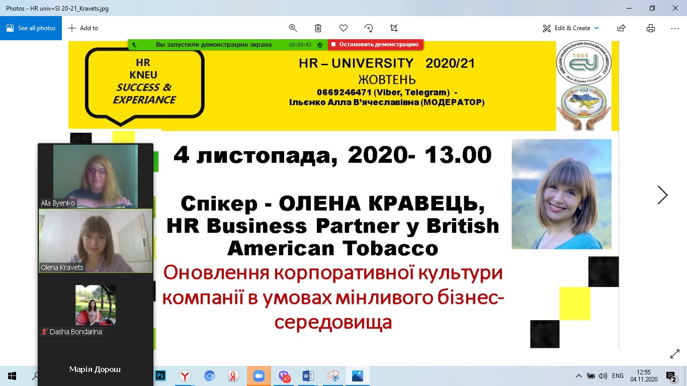Click See all photos

(31, 28)
